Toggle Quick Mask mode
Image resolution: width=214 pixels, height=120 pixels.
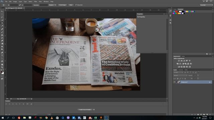pyautogui.click(x=2, y=76)
